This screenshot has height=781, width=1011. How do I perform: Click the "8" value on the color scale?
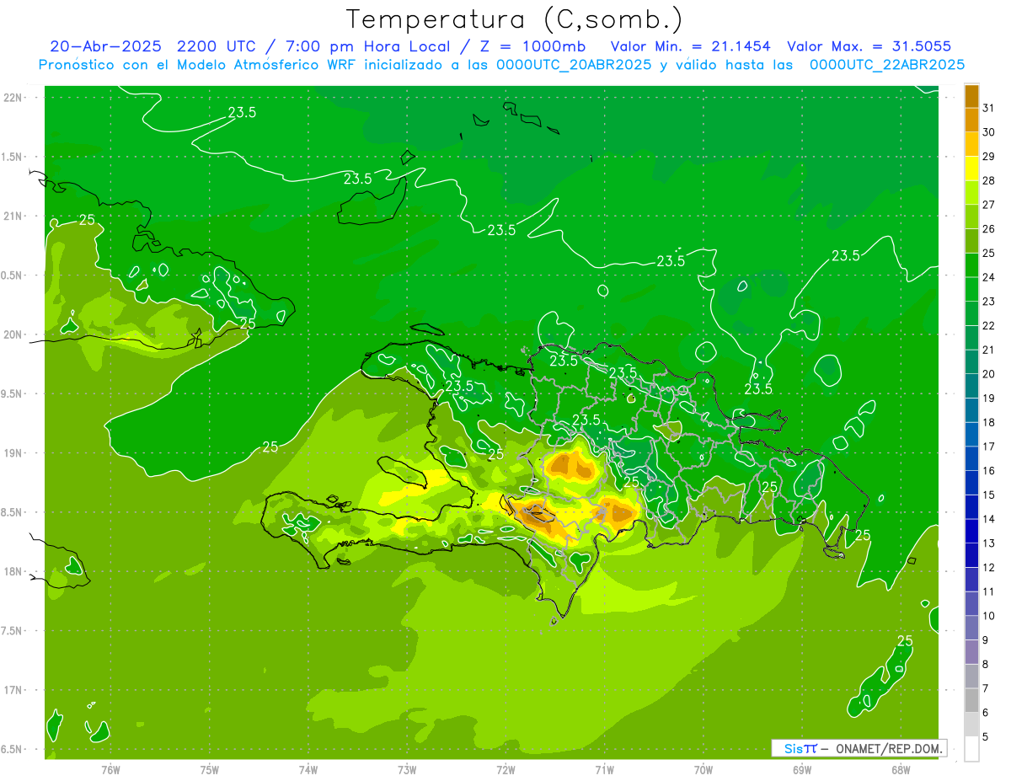tap(986, 665)
